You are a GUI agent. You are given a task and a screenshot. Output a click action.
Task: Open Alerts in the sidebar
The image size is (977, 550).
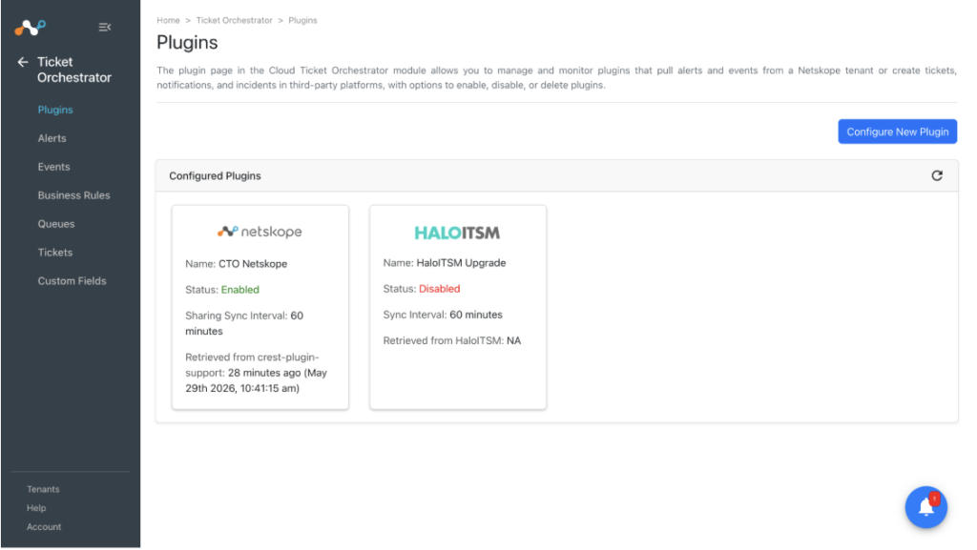point(52,138)
